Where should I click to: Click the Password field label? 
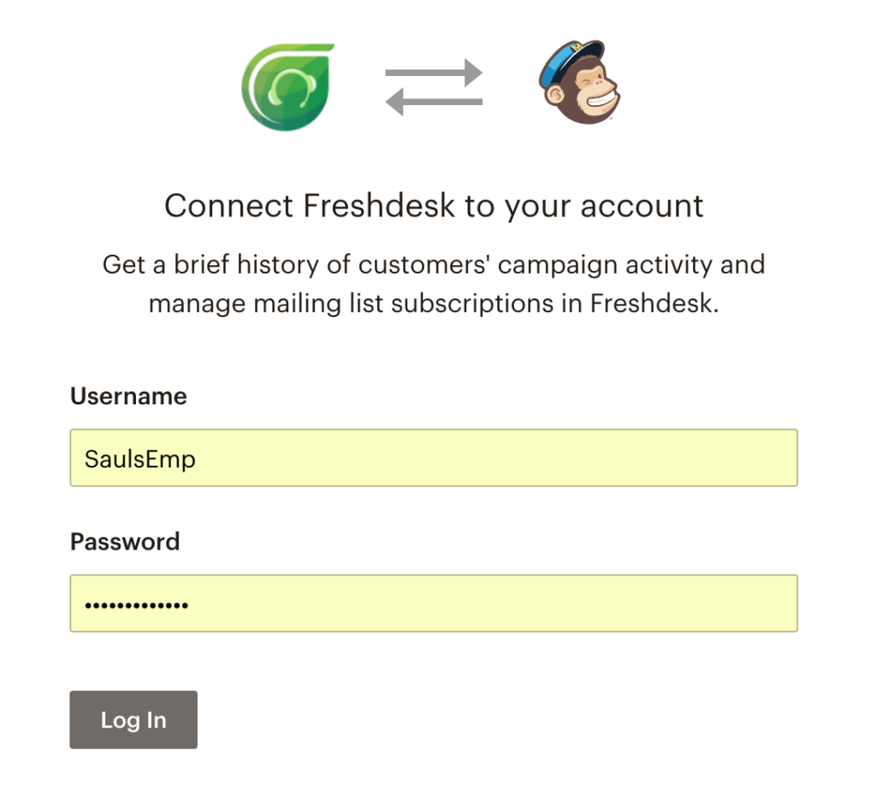click(125, 542)
